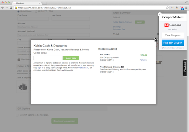The width and height of the screenshot is (189, 132).
Task: Click the Address 1 field
Action: click(54, 27)
